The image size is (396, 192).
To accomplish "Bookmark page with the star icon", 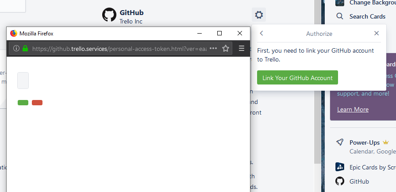I will tap(226, 49).
